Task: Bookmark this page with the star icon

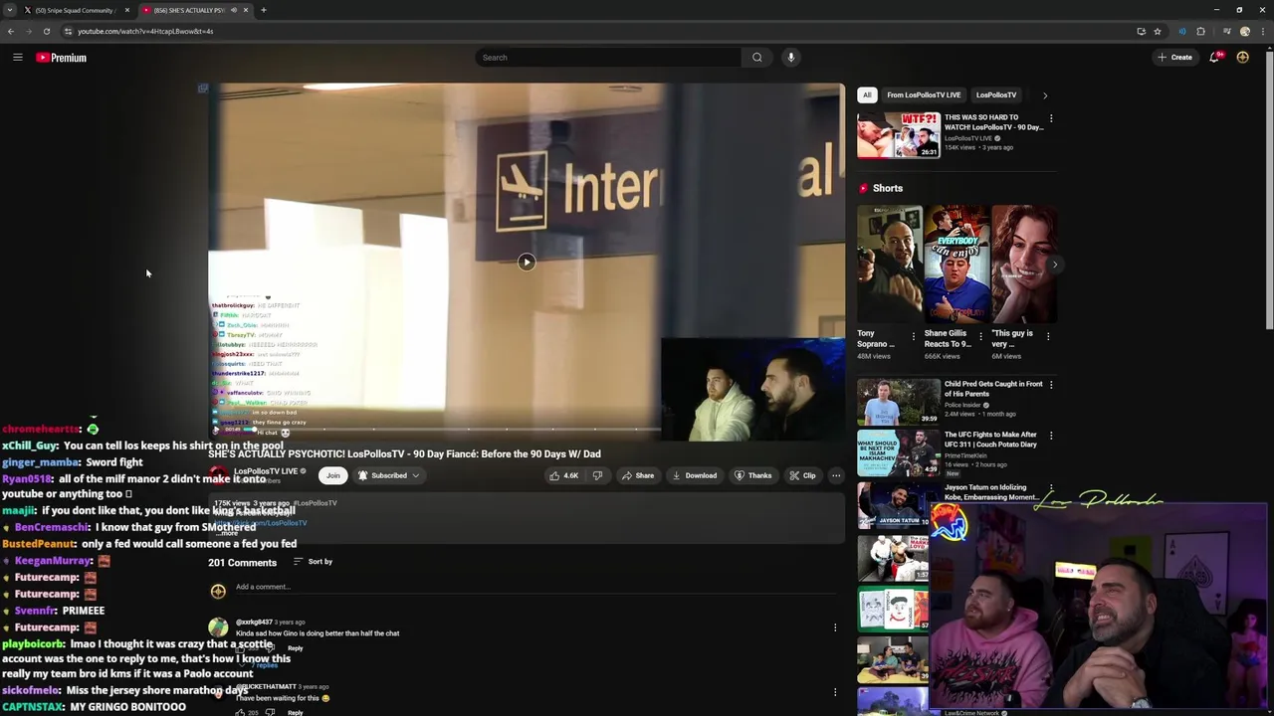Action: tap(1157, 31)
